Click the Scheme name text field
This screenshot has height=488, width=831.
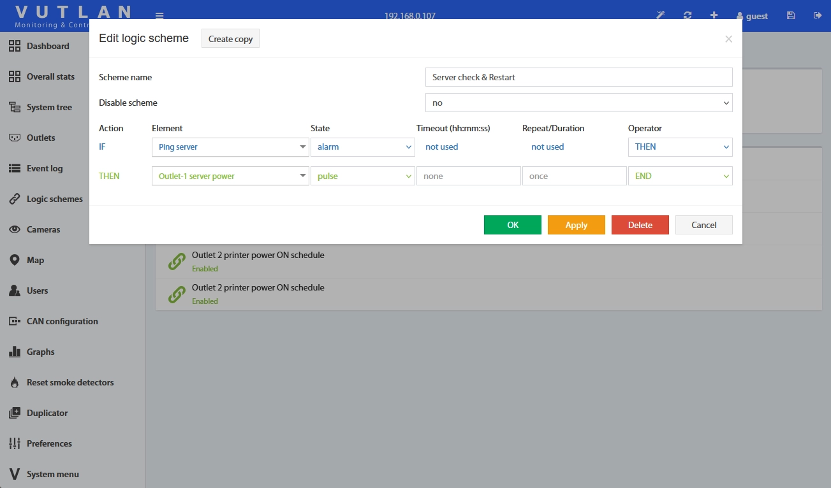point(578,77)
